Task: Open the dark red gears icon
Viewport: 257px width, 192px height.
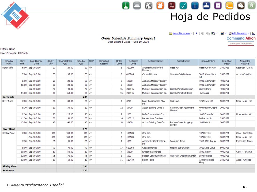Action: click(x=172, y=6)
